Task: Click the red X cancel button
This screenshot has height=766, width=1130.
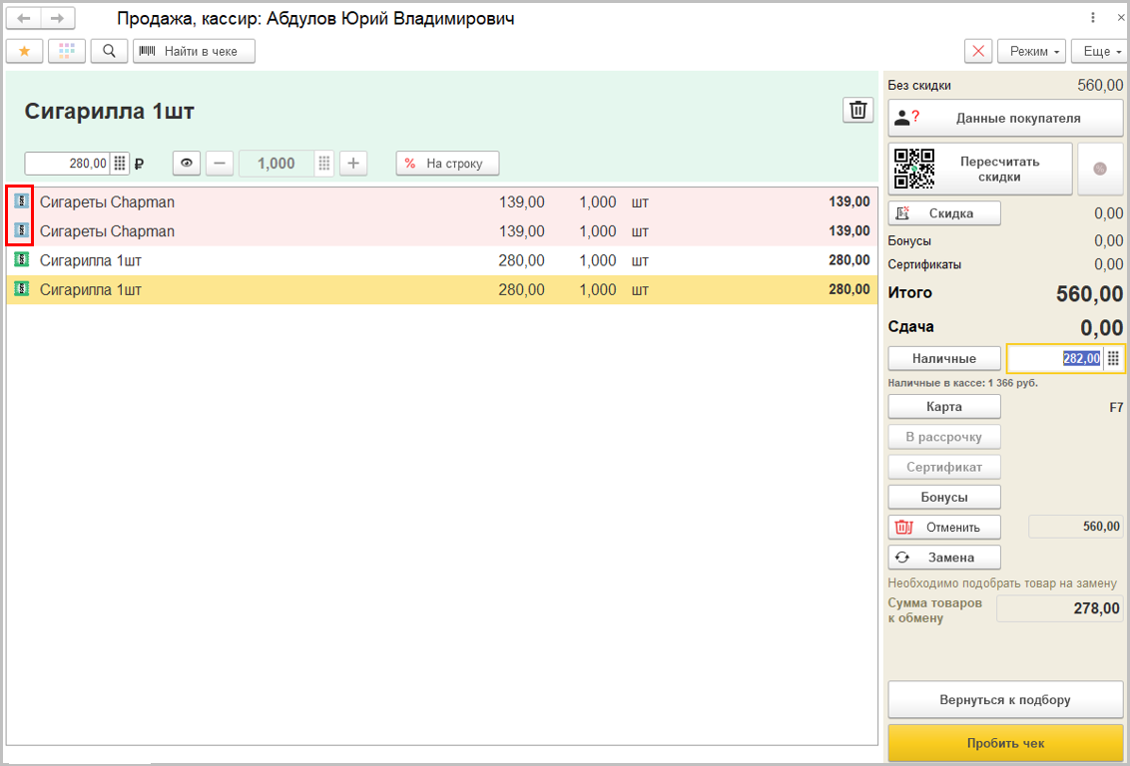Action: pyautogui.click(x=978, y=51)
